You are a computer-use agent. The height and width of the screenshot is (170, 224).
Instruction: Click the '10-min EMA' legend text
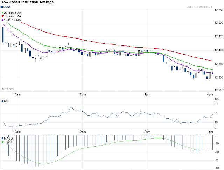pos(13,20)
